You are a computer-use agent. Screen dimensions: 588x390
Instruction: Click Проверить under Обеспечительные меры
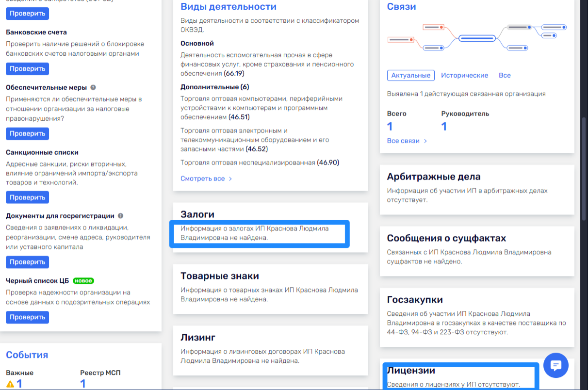28,133
